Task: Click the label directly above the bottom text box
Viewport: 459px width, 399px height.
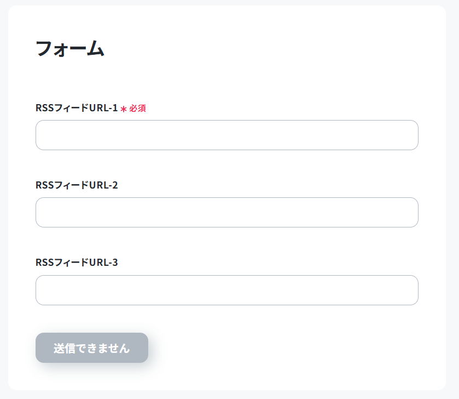Action: pos(77,263)
